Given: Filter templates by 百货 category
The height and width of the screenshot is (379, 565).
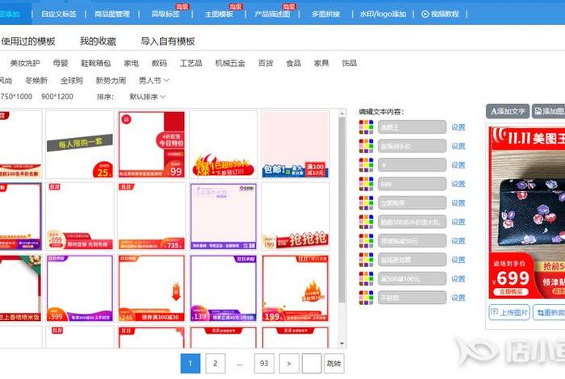Looking at the screenshot, I should pos(266,64).
